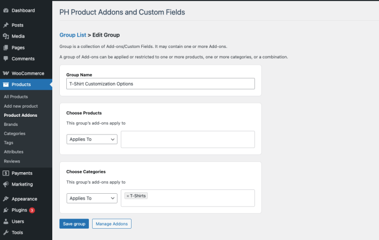This screenshot has height=240, width=379.
Task: Open Applies To dropdown under Choose Categories
Action: [92, 198]
